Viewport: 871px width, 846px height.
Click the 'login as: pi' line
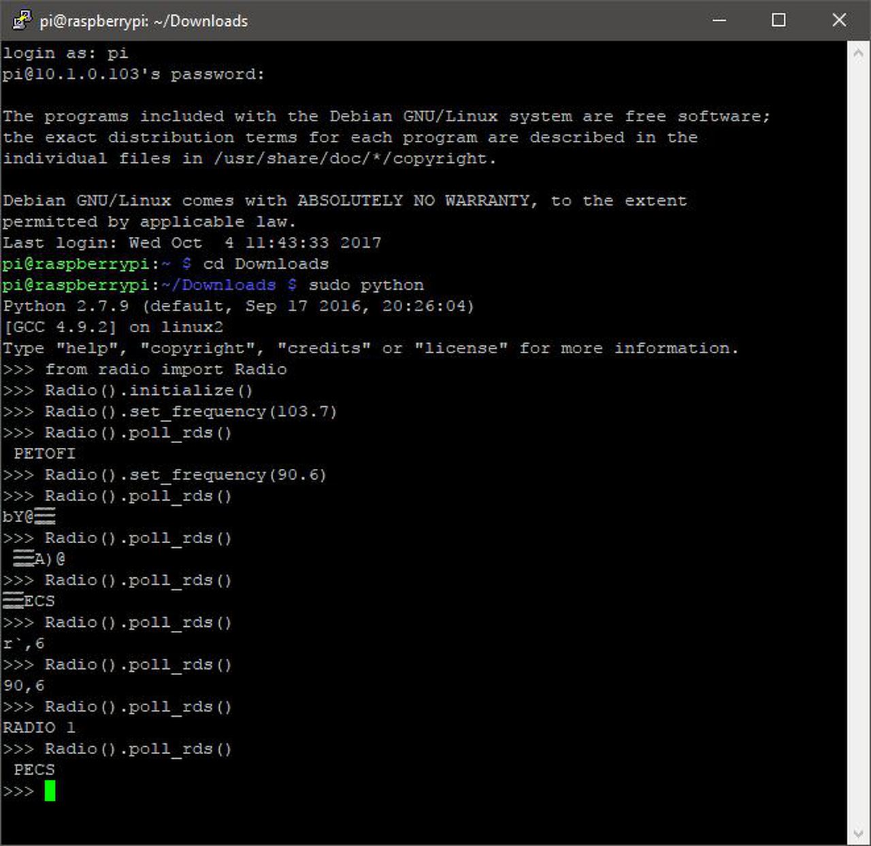click(65, 53)
